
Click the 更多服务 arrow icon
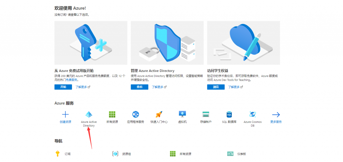(276, 114)
